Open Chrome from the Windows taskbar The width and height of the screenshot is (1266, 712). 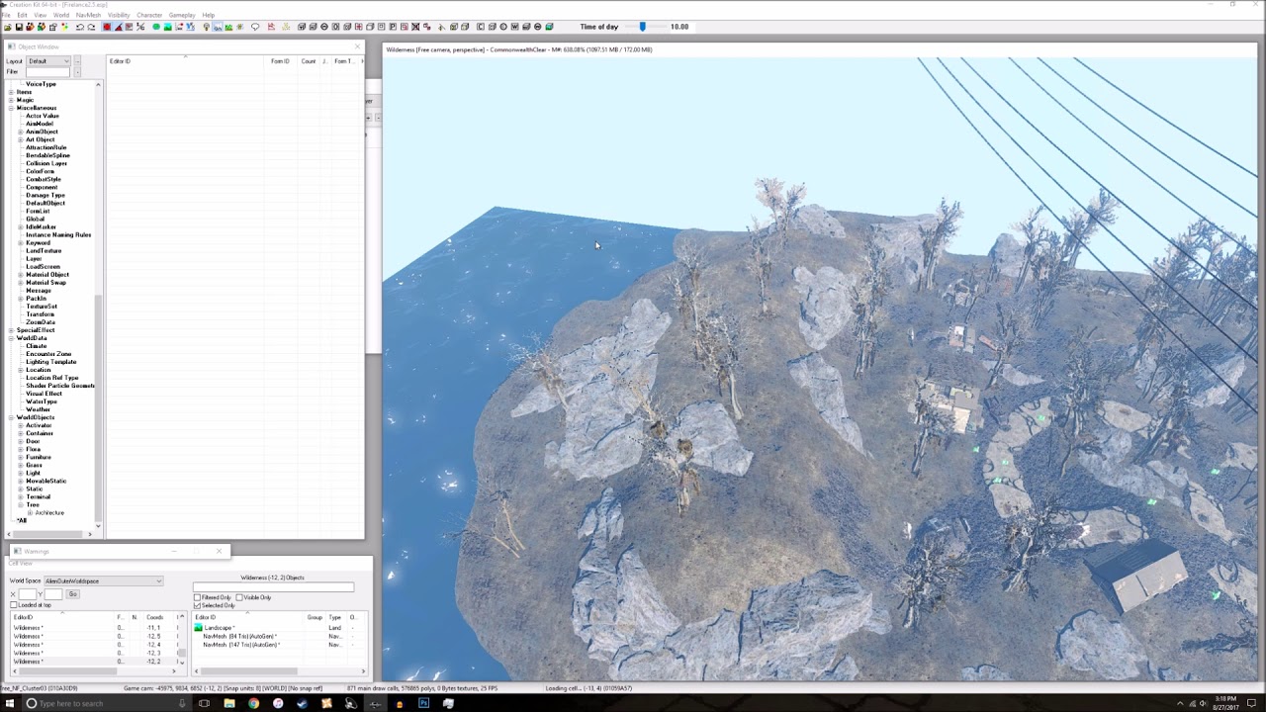click(253, 703)
